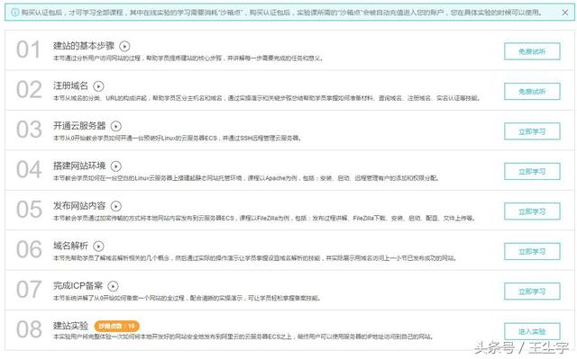Click 立即学习 for 发布网站内容
Image resolution: width=577 pixels, height=359 pixels.
point(532,211)
